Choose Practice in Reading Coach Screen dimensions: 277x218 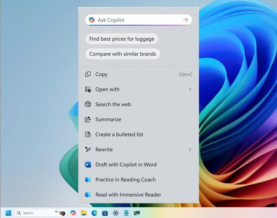[x=139, y=179]
